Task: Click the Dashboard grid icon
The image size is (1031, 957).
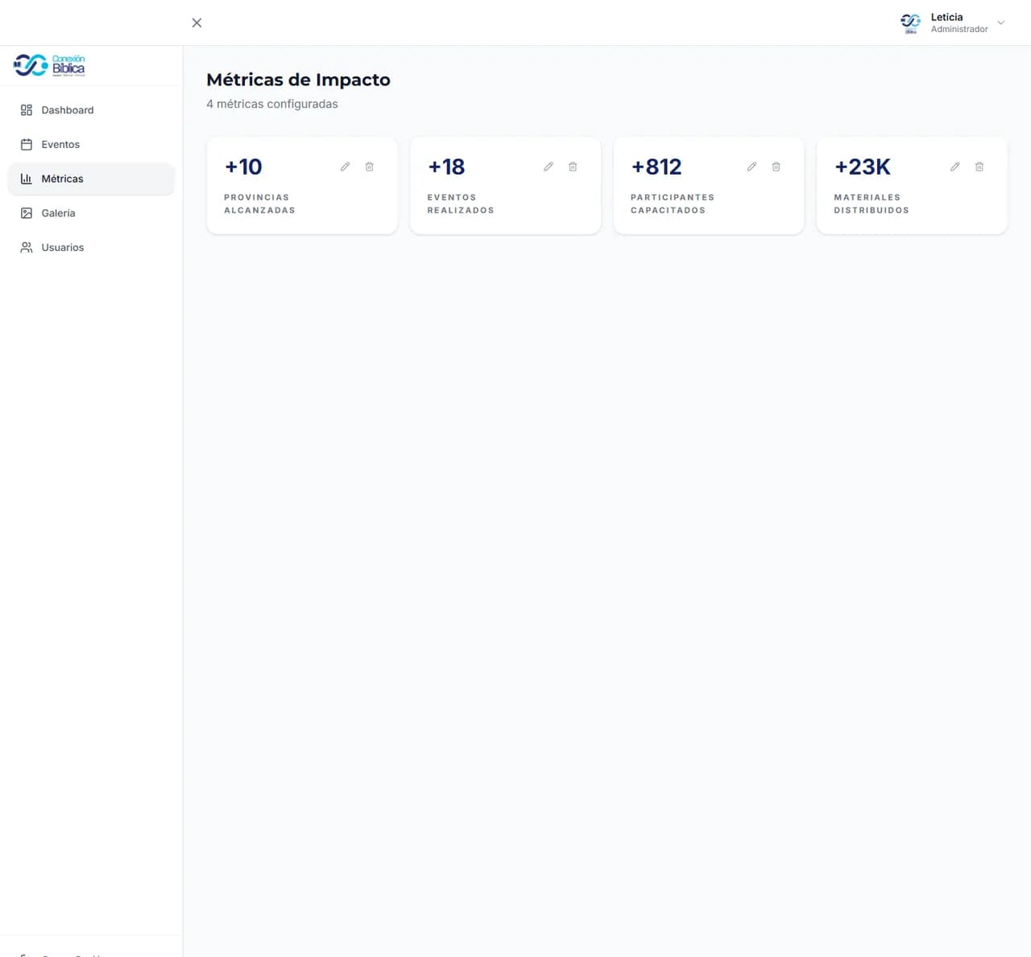Action: 27,110
